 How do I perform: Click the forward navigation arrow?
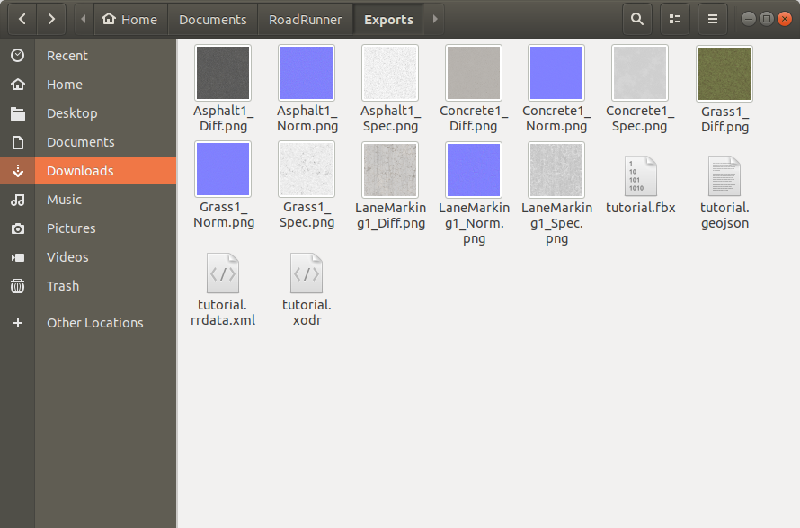pos(51,18)
